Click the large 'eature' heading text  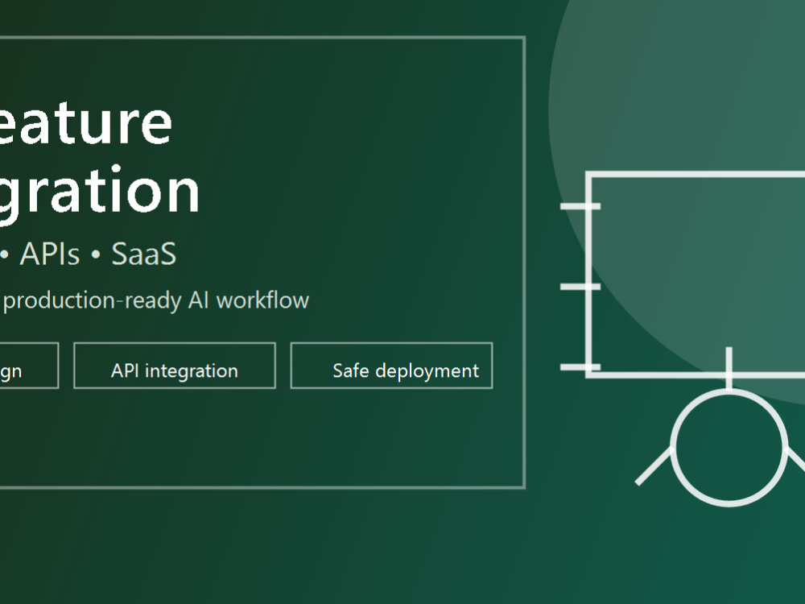pyautogui.click(x=85, y=122)
